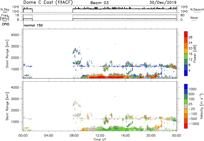Click the '3000' tick on velocity plot
This screenshot has height=141, width=204.
point(15,99)
